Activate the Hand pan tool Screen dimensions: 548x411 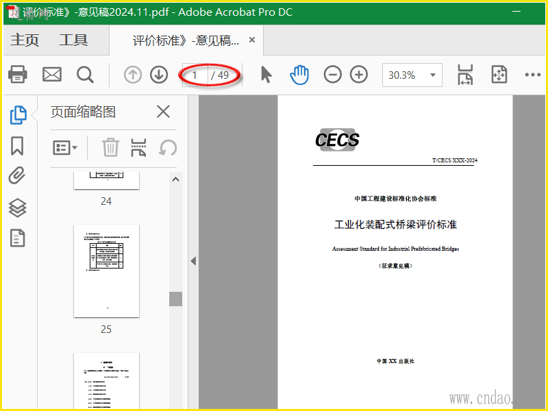tap(299, 75)
